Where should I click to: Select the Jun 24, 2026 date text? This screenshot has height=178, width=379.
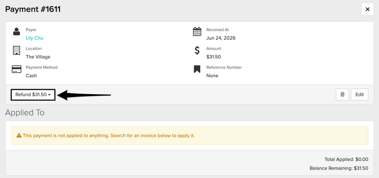click(x=221, y=38)
